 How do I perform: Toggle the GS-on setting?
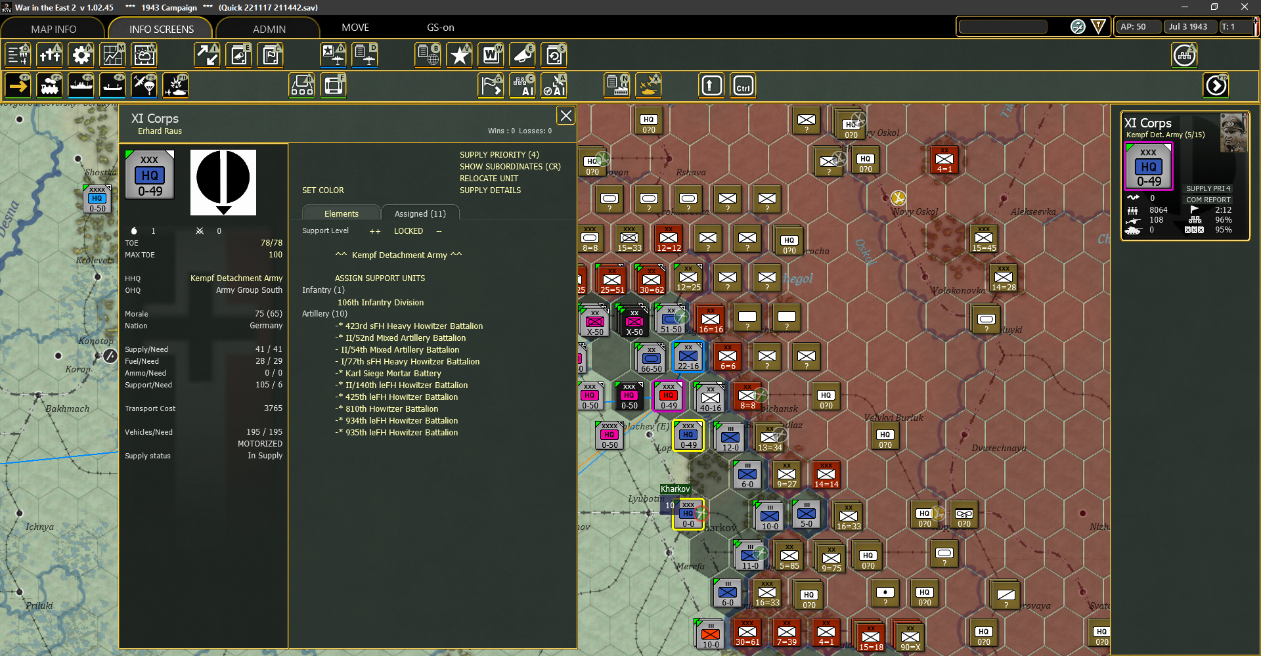point(441,28)
